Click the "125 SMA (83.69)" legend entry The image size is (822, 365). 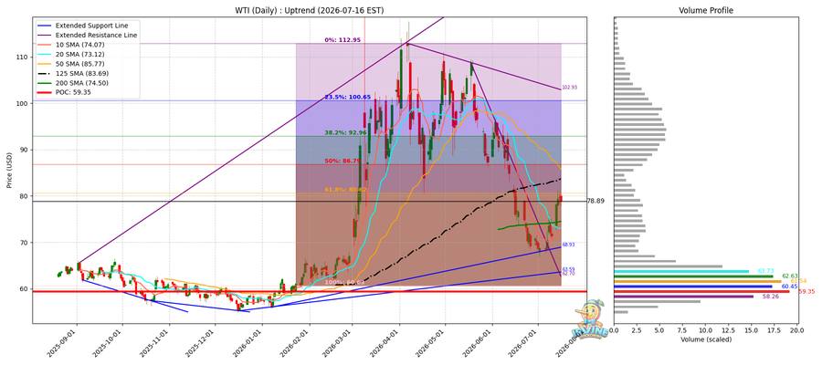pos(80,74)
